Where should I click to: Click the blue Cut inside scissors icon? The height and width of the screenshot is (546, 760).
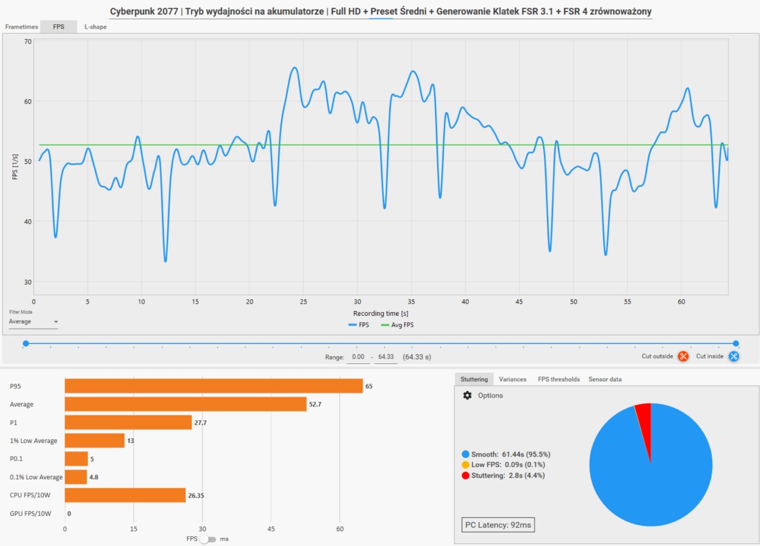[x=734, y=356]
